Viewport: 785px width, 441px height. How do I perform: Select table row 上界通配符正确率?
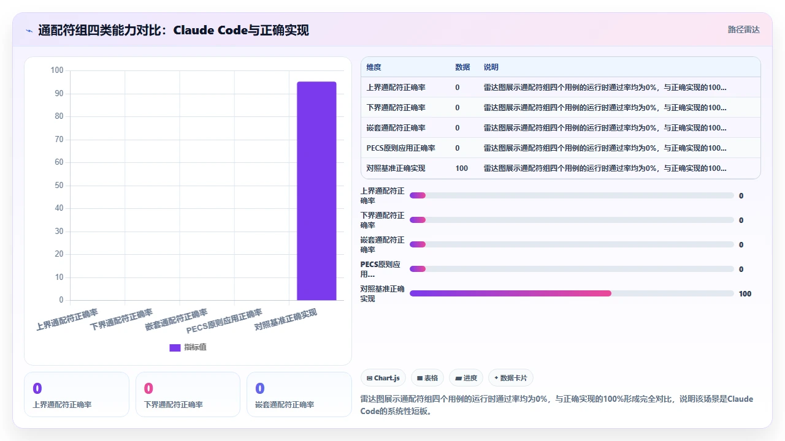[x=561, y=88]
